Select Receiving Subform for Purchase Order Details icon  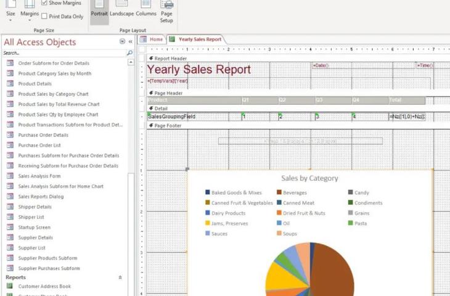click(x=10, y=166)
